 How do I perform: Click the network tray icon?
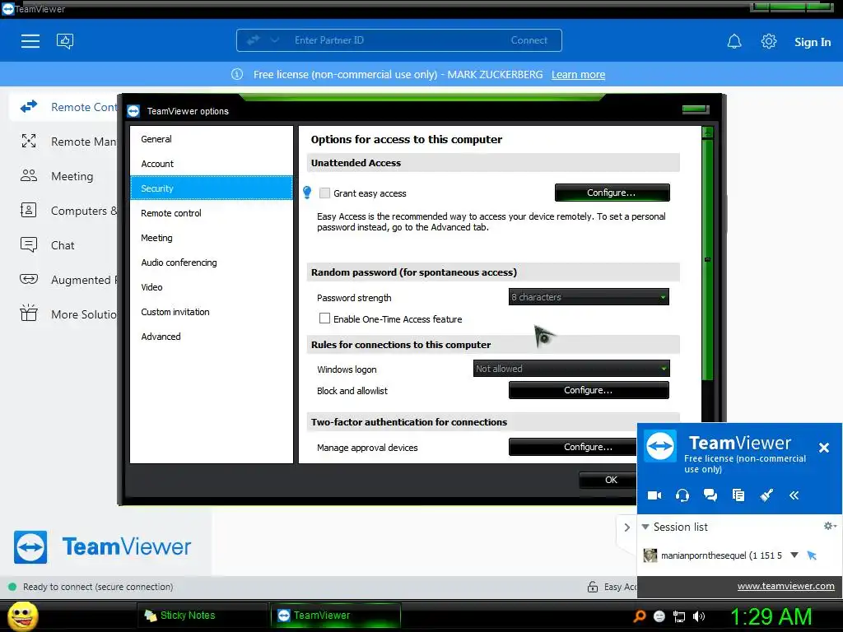[x=679, y=616]
